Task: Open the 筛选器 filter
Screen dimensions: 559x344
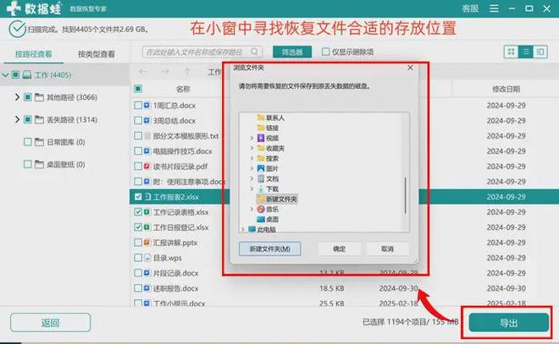Action: [292, 52]
